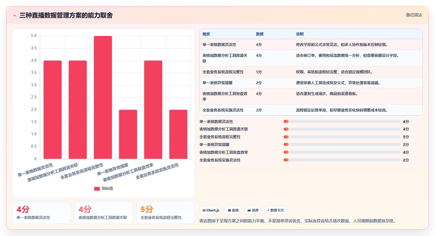Click the footer note starting with 雷达图用于呈现
The height and width of the screenshot is (236, 435).
pyautogui.click(x=297, y=221)
